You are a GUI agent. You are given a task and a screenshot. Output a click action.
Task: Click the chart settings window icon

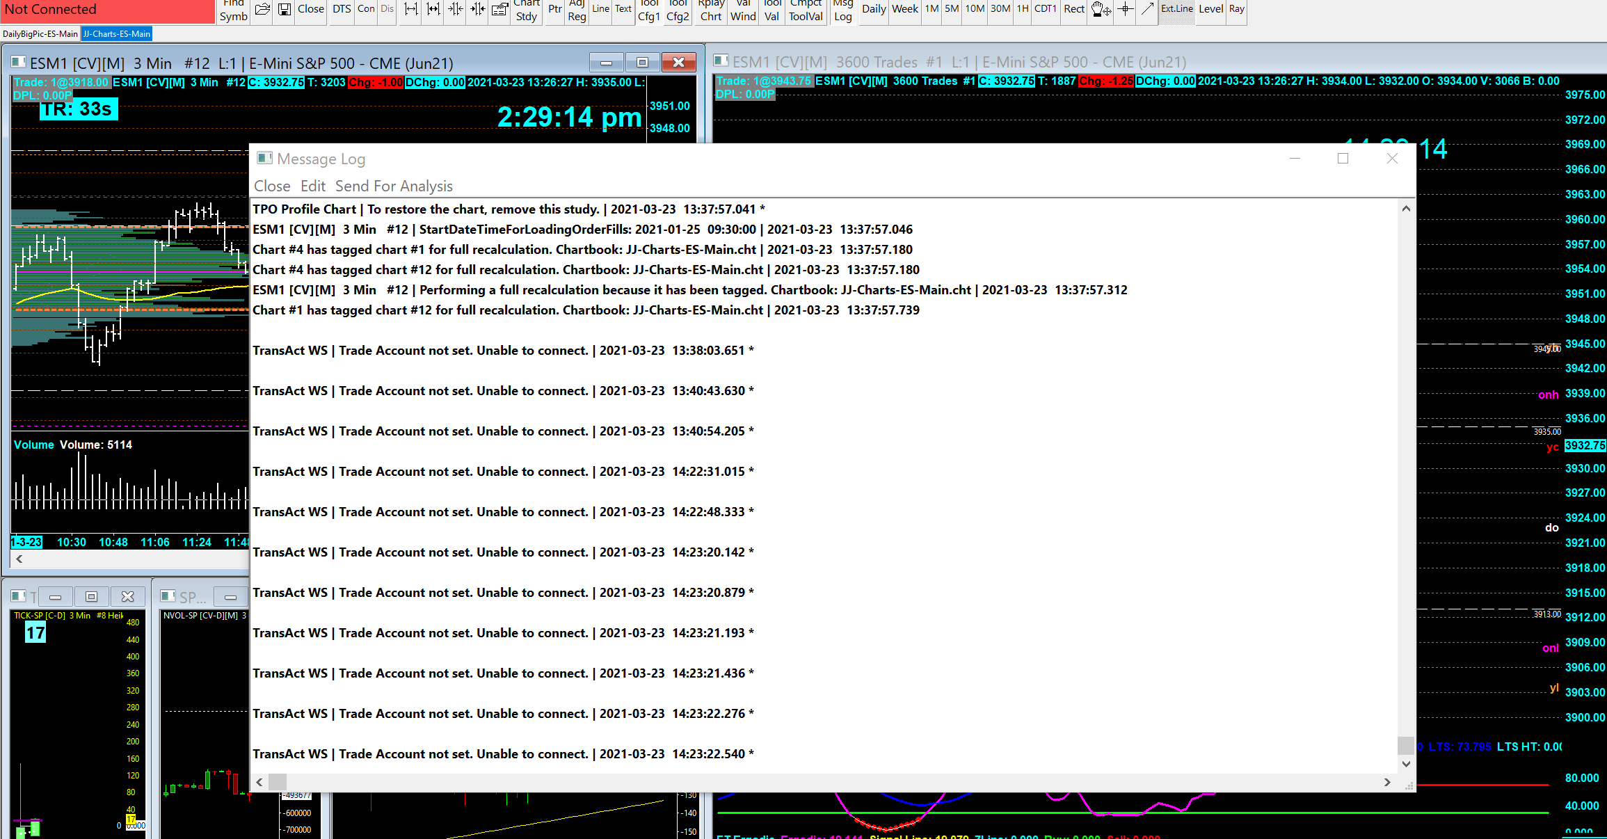(x=499, y=9)
